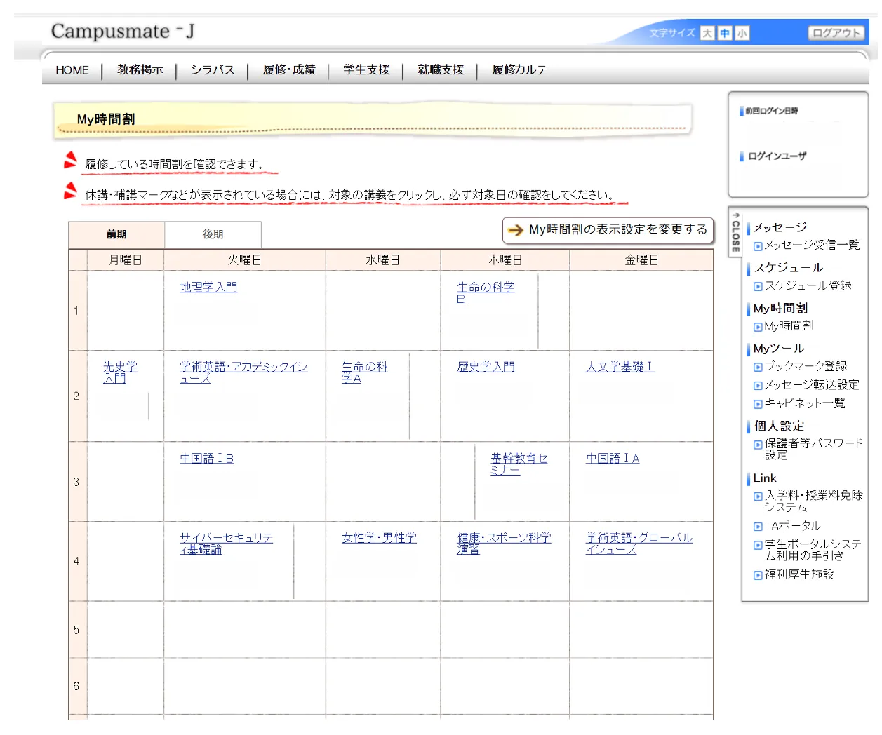Switch to the 後期 tab
The height and width of the screenshot is (735, 882).
[x=213, y=234]
